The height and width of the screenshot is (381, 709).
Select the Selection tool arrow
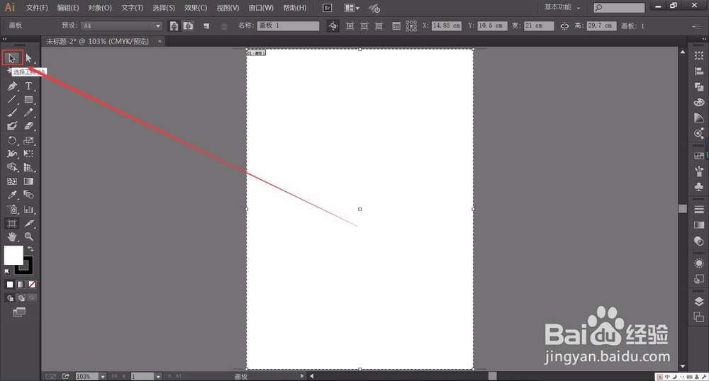click(12, 58)
